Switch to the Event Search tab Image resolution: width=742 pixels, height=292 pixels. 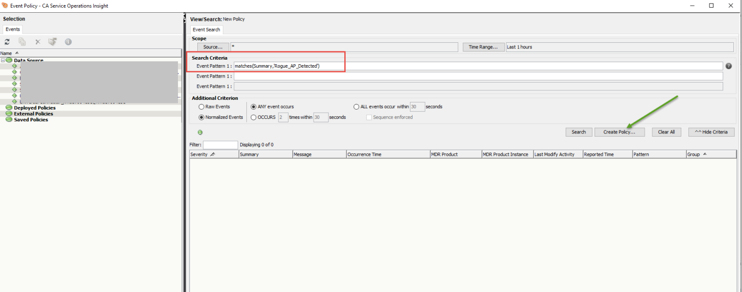(x=206, y=30)
